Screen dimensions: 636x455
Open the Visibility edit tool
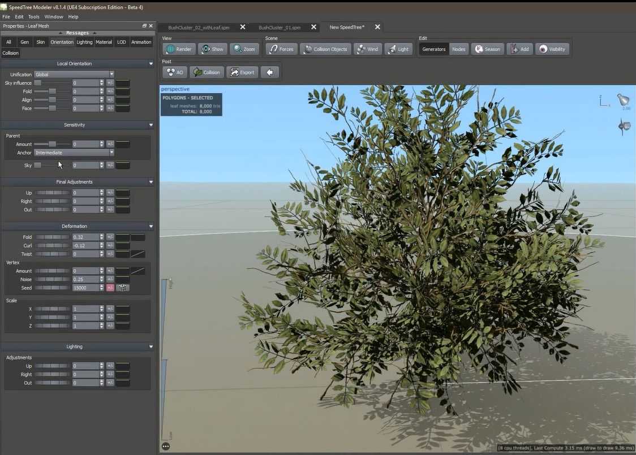[x=552, y=49]
